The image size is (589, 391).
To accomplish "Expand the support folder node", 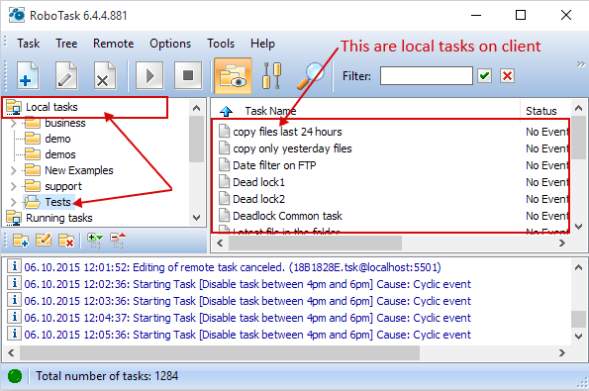I will click(x=14, y=186).
